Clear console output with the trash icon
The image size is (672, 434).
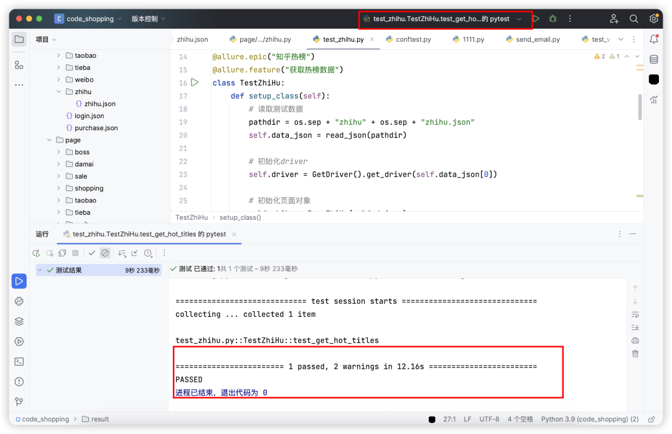[635, 354]
